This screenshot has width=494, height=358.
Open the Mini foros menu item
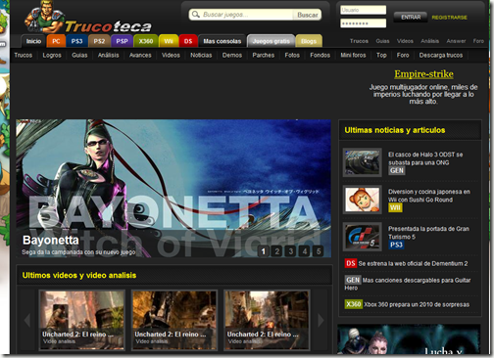click(353, 55)
